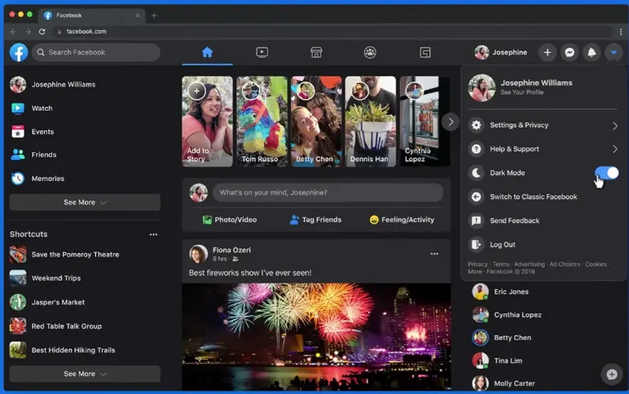Image resolution: width=629 pixels, height=394 pixels.
Task: Open See Your Profile link
Action: (x=522, y=92)
